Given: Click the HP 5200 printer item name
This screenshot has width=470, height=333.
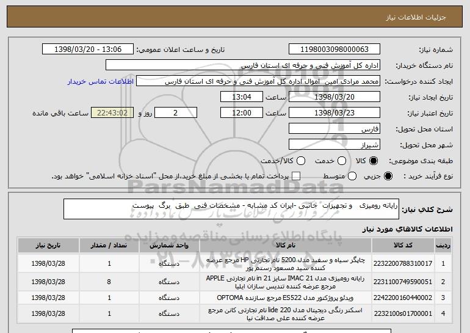Looking at the screenshot, I should coord(286,264).
